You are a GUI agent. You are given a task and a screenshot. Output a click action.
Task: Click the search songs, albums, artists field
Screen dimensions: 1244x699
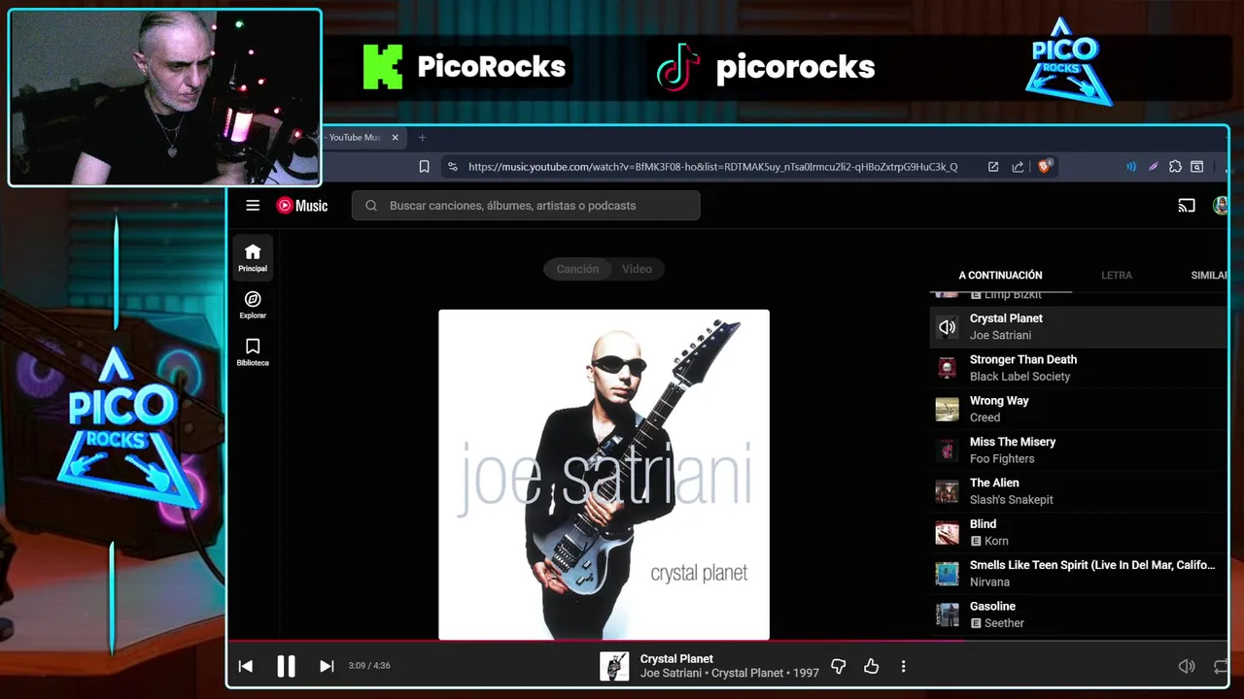(526, 205)
